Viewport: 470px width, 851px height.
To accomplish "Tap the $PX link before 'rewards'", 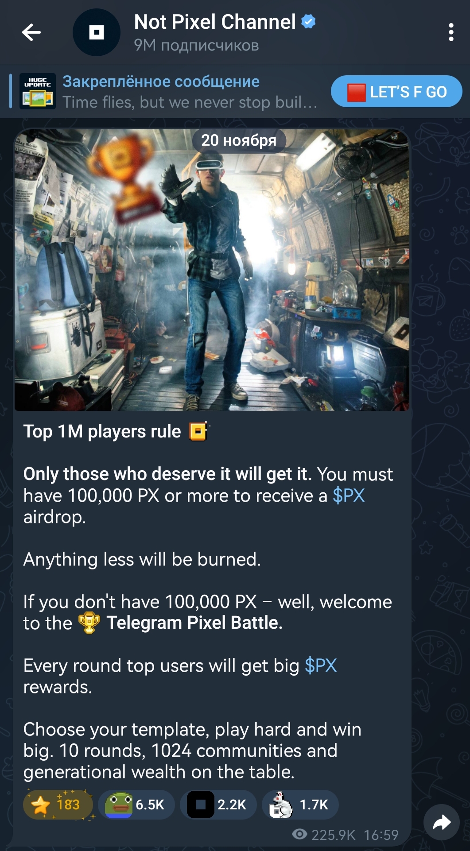I will pyautogui.click(x=321, y=666).
